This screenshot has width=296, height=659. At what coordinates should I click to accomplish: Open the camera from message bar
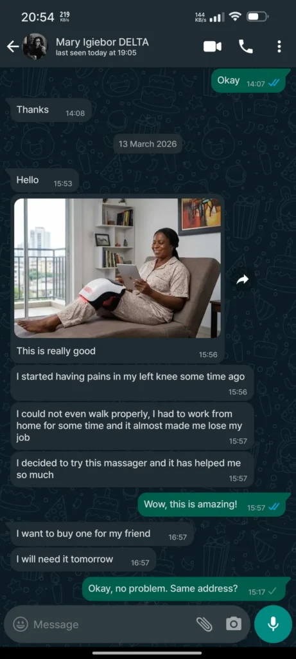point(234,624)
